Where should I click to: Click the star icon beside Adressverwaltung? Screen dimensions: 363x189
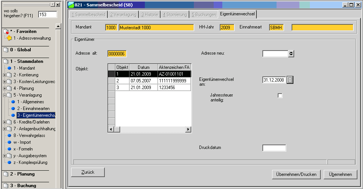coord(9,38)
